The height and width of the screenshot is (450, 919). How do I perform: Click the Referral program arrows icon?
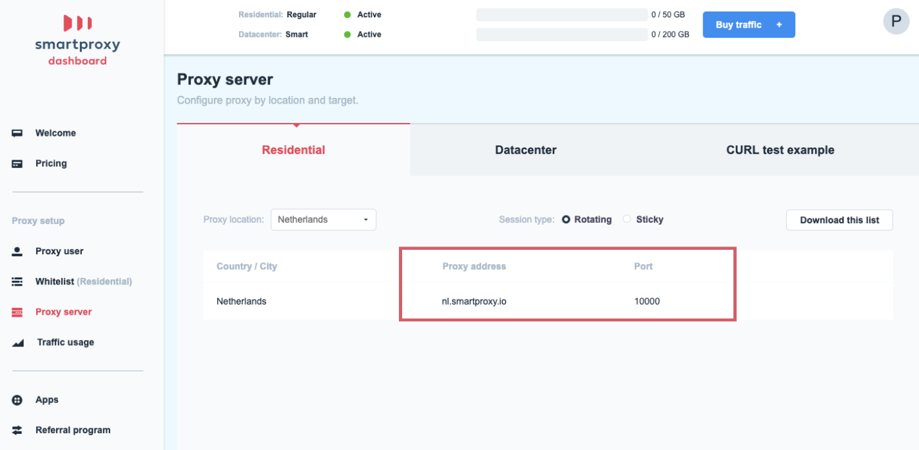click(x=17, y=430)
